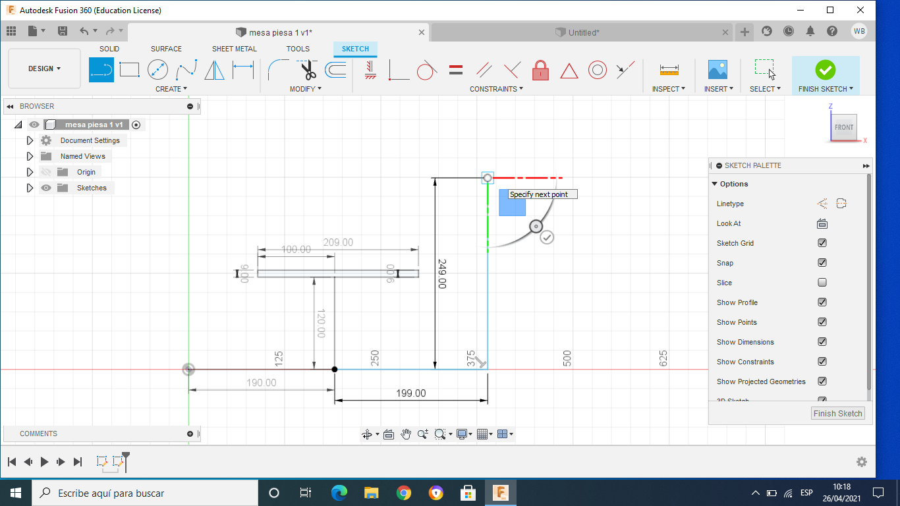This screenshot has width=900, height=506.
Task: Click the timeline go-to-start button
Action: pos(12,462)
